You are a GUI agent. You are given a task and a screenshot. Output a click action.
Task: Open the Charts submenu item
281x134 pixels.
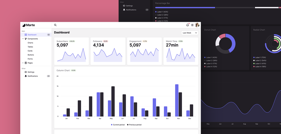tap(30, 43)
